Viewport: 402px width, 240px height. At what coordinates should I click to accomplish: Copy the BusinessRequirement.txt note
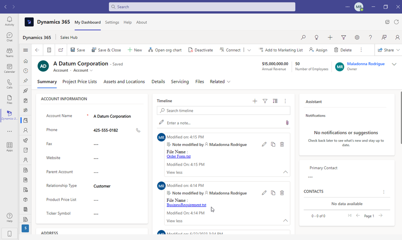click(x=273, y=193)
